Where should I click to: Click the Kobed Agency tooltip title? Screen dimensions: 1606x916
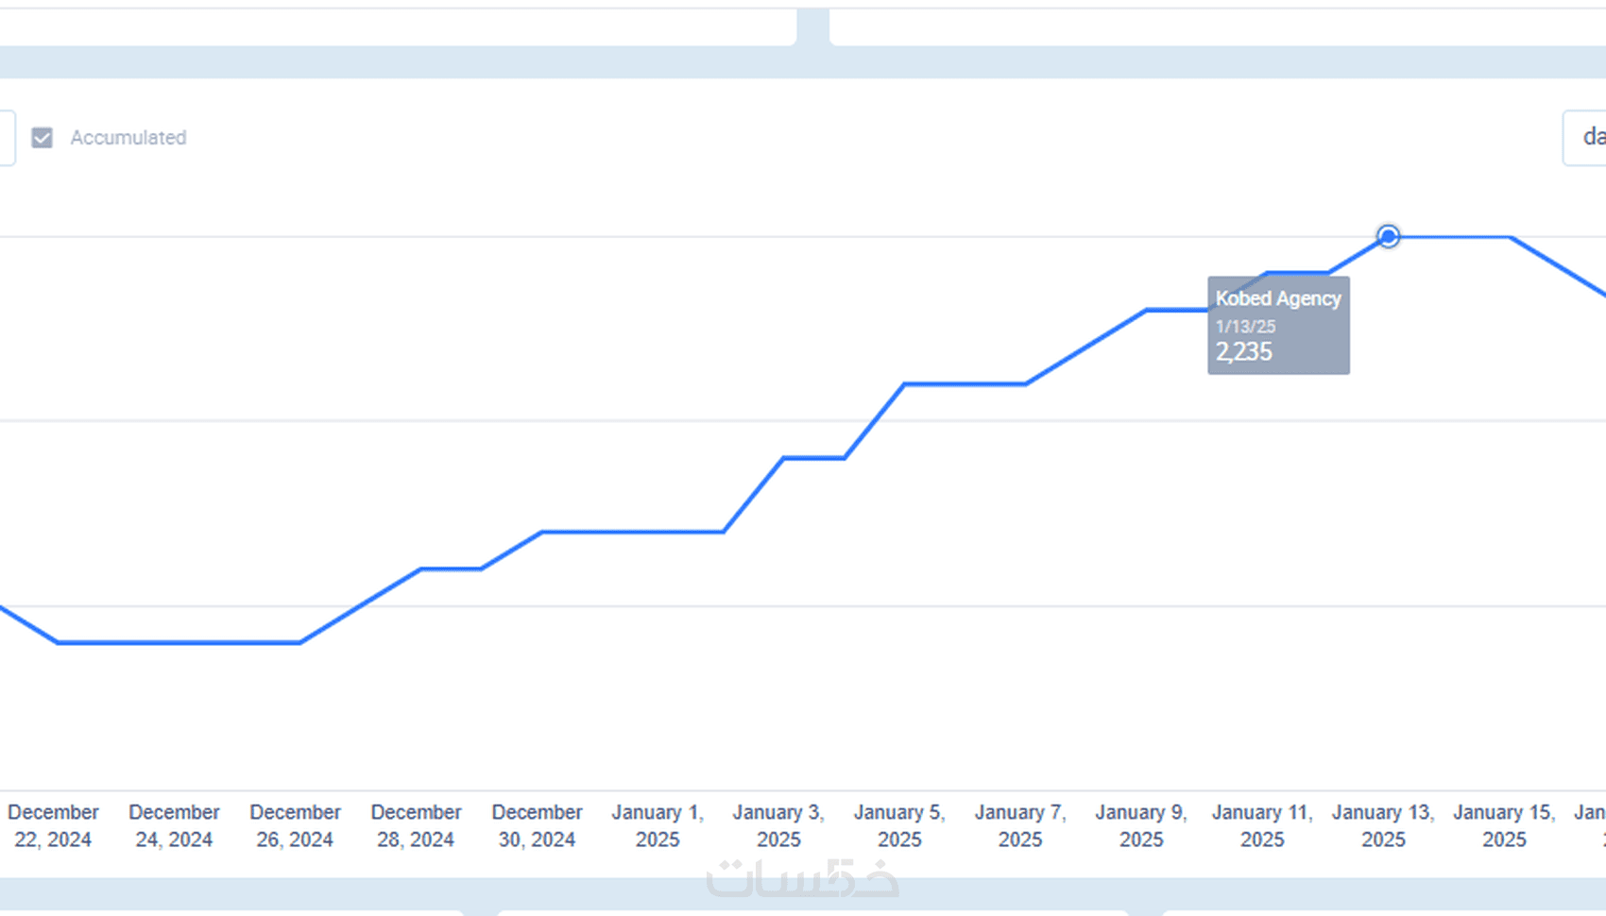1277,298
